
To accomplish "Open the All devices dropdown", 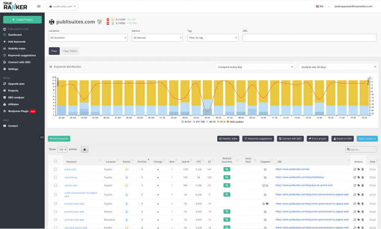I will pyautogui.click(x=157, y=38).
